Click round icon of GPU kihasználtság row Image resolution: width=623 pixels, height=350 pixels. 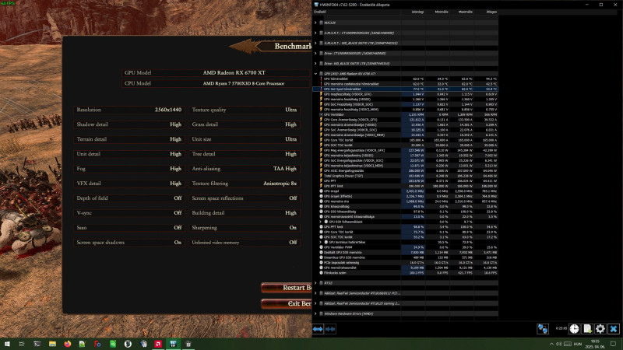tap(322, 206)
